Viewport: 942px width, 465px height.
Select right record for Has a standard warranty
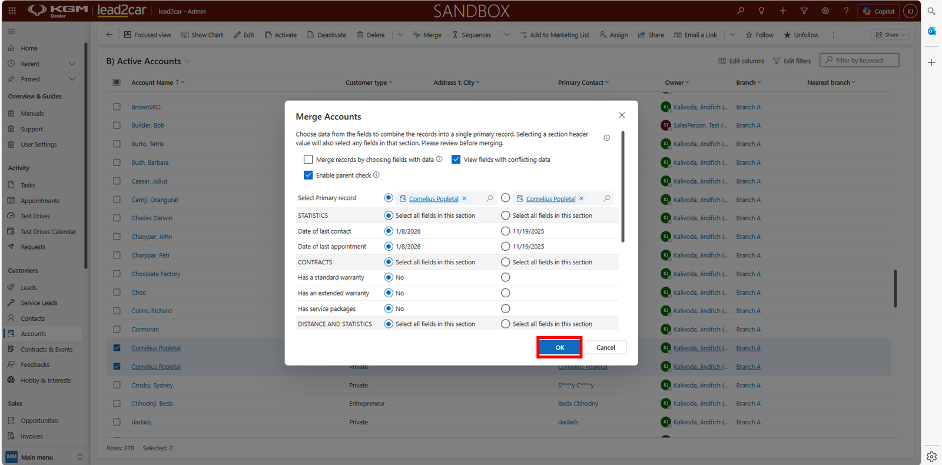pos(505,277)
